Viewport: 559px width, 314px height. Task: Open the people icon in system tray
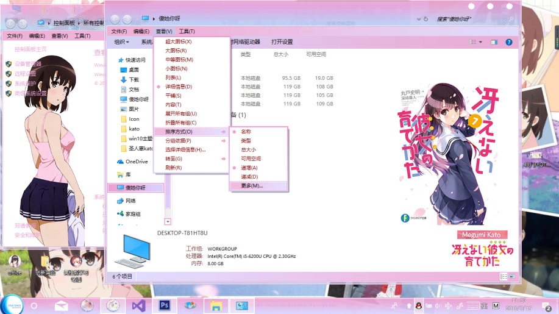click(x=394, y=306)
